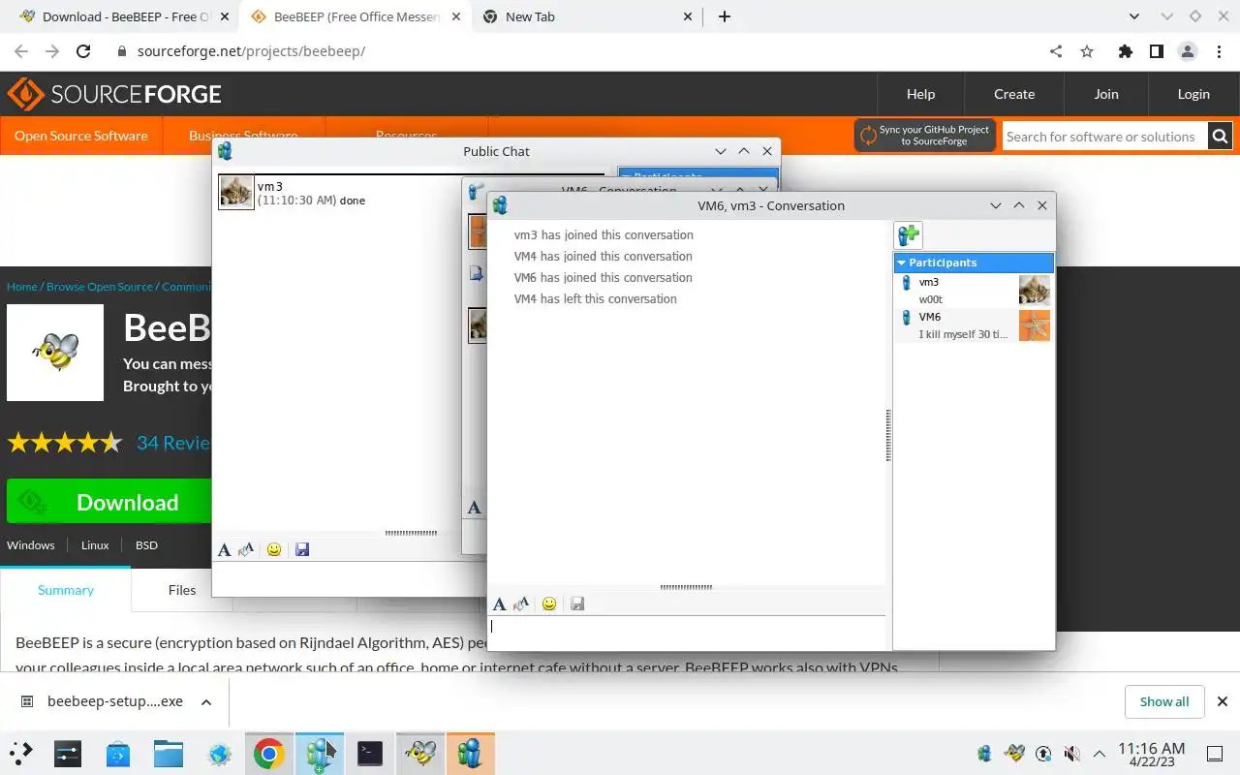Switch to Download - BeeBEEP browser tab
The image size is (1240, 775).
(126, 16)
